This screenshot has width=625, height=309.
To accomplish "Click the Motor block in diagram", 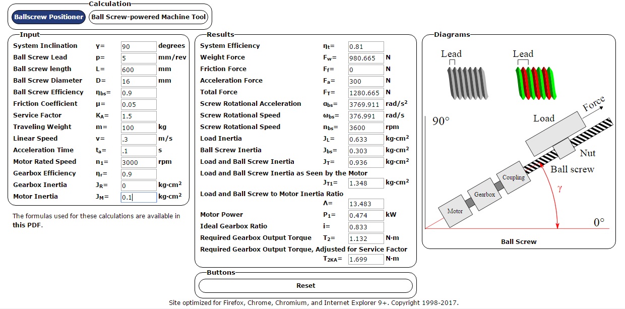I will [x=455, y=211].
